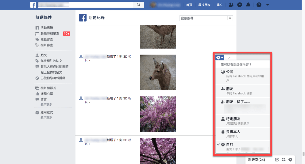Choose 只限本人 audience option
Screen dimensions: 305x164
point(242,134)
